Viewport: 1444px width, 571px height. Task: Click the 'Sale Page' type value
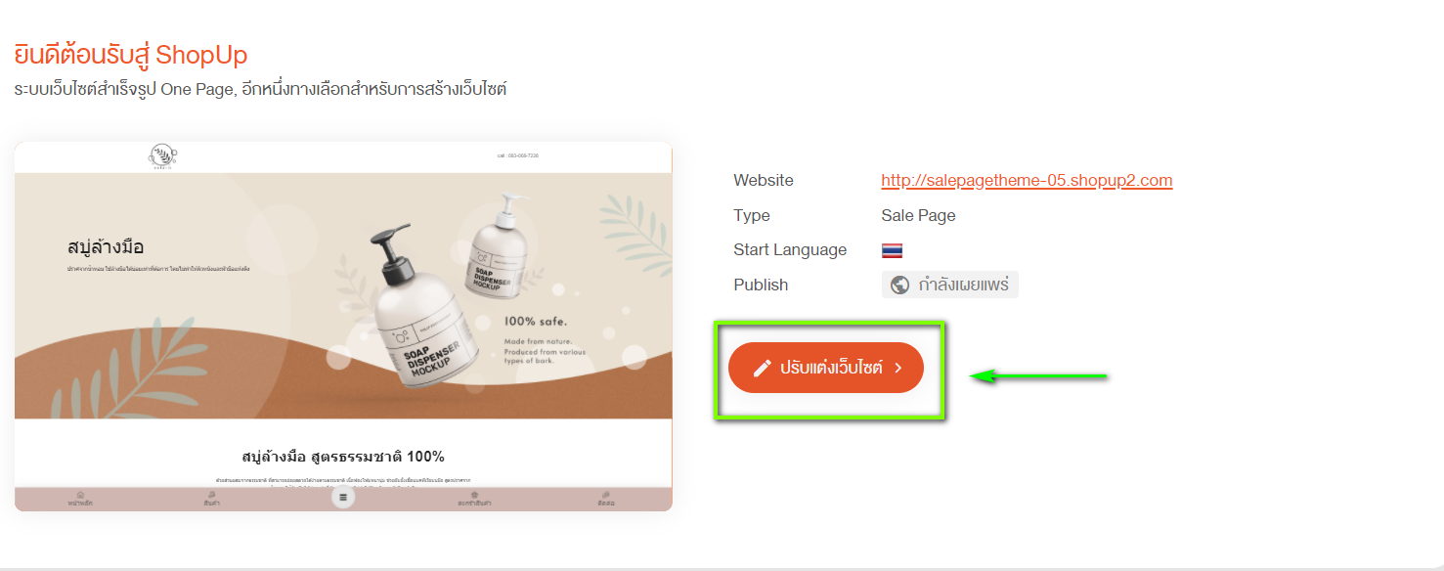click(x=918, y=215)
